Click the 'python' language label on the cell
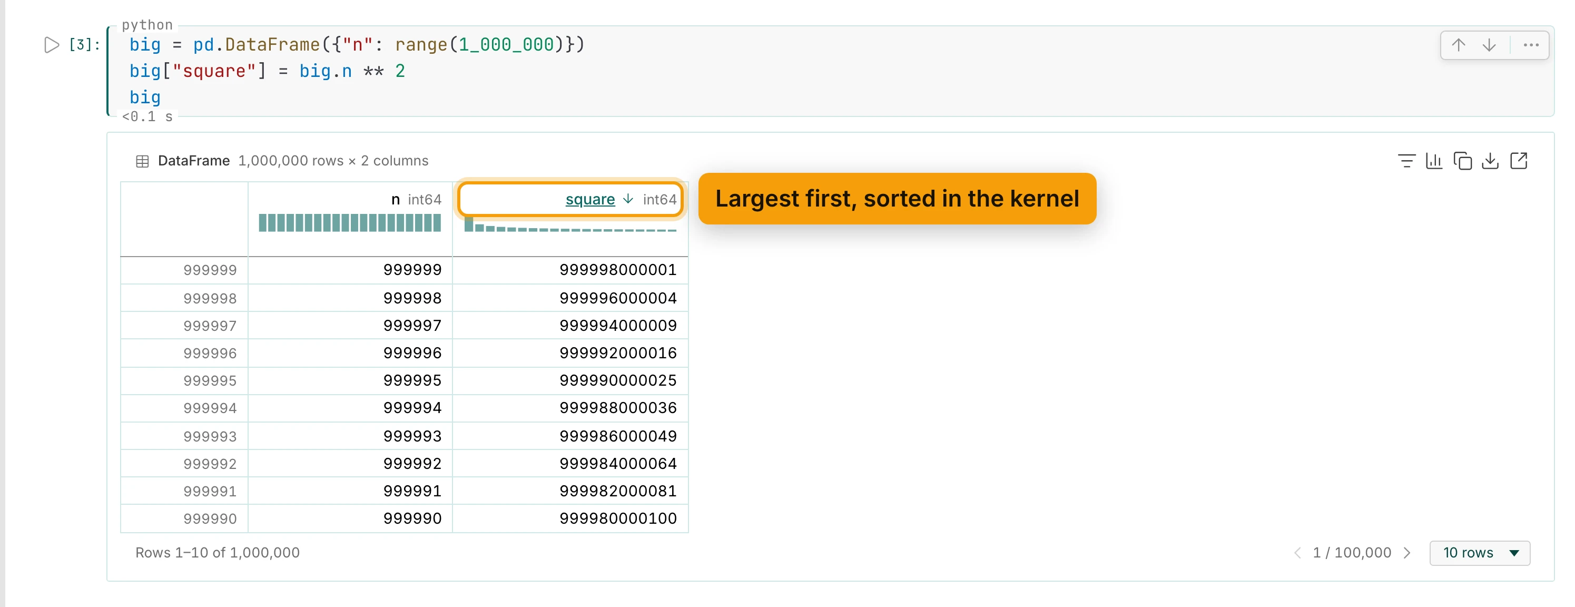Image resolution: width=1575 pixels, height=607 pixels. (147, 24)
